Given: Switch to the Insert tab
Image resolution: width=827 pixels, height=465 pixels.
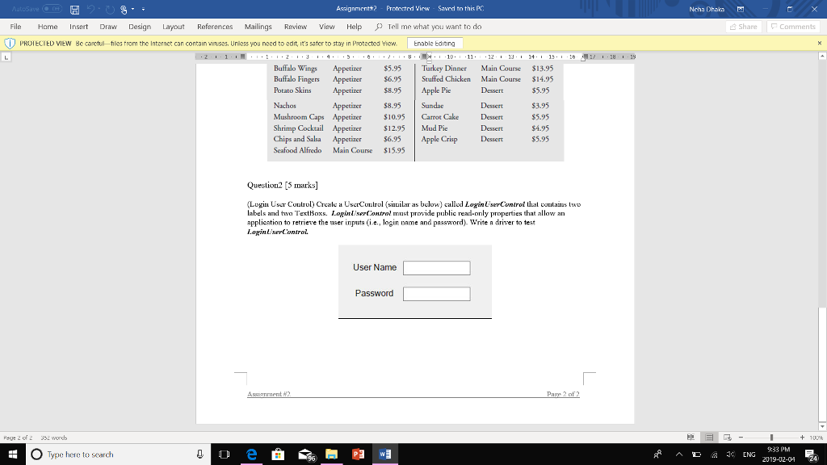Looking at the screenshot, I should [78, 27].
